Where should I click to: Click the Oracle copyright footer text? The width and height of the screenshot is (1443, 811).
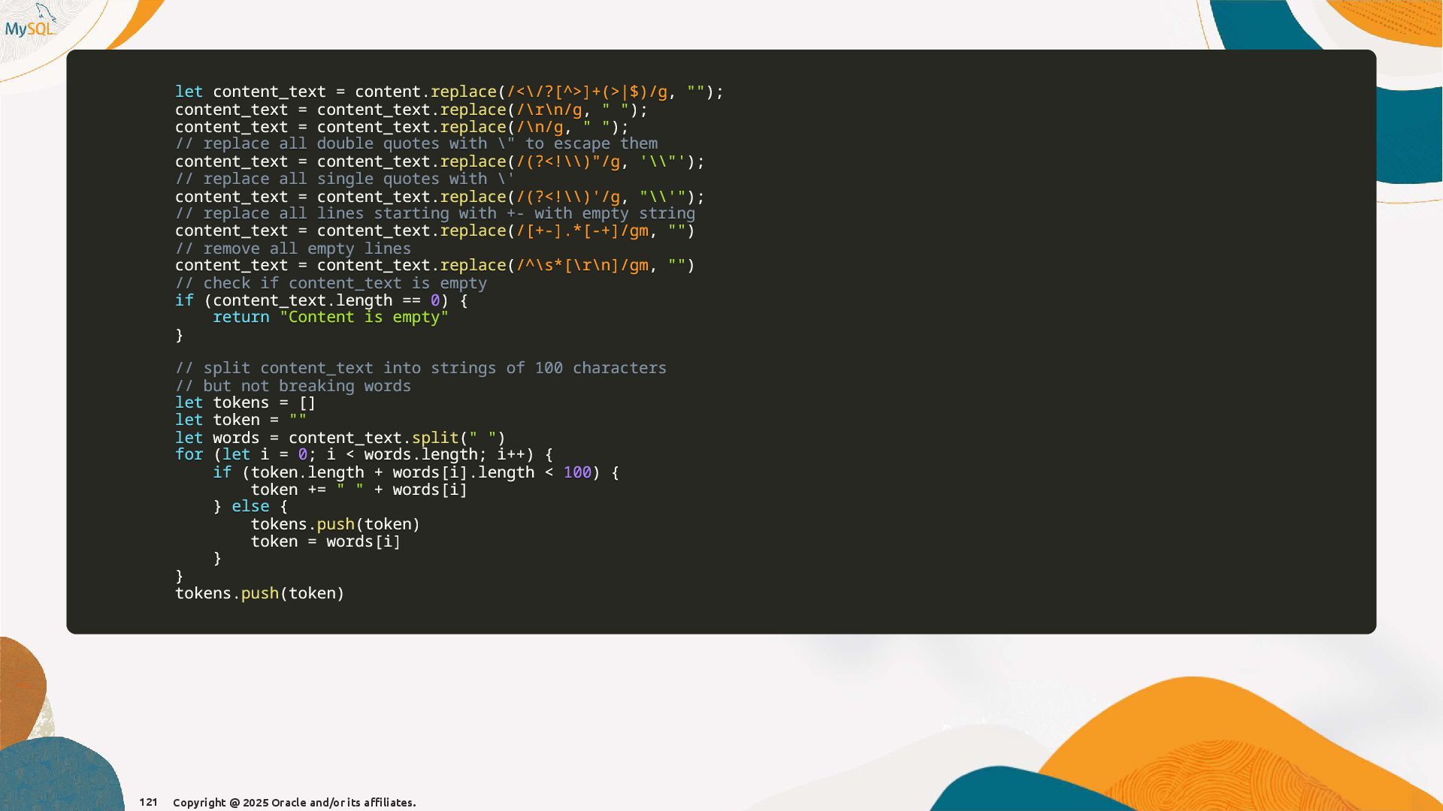pos(294,802)
